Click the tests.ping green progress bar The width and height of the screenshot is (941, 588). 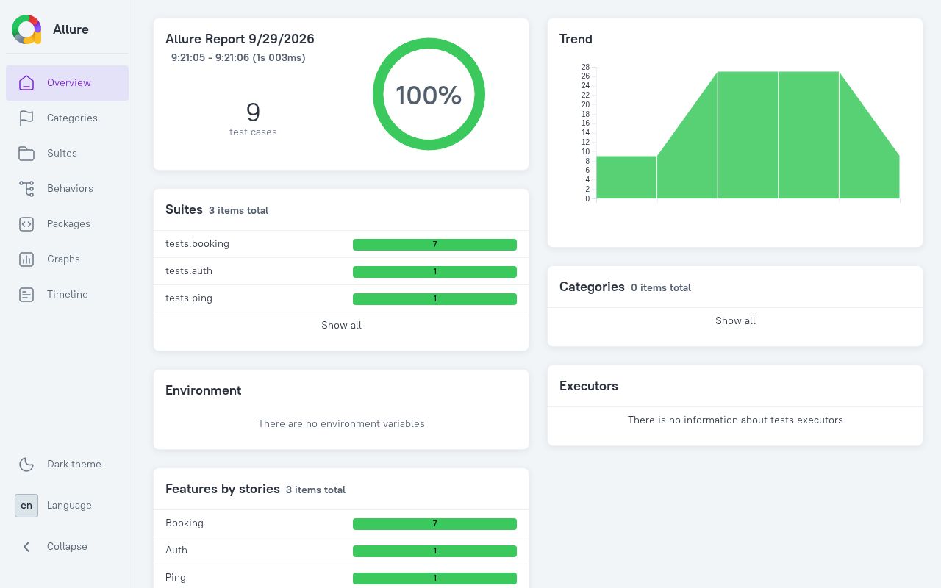point(434,299)
